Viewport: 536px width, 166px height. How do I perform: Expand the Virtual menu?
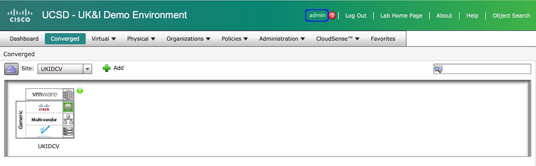(x=104, y=39)
